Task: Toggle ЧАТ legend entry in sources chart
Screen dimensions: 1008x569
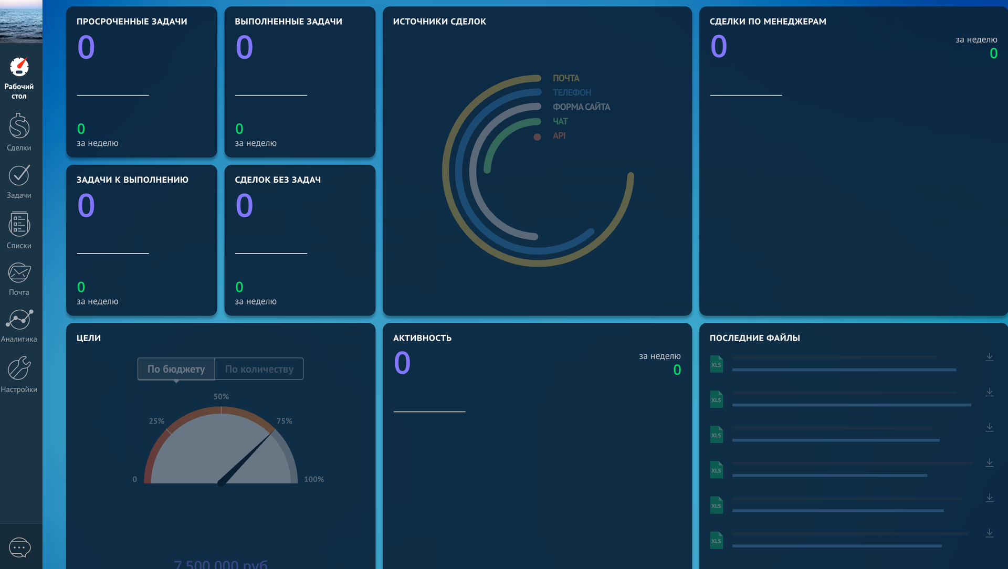Action: point(560,121)
